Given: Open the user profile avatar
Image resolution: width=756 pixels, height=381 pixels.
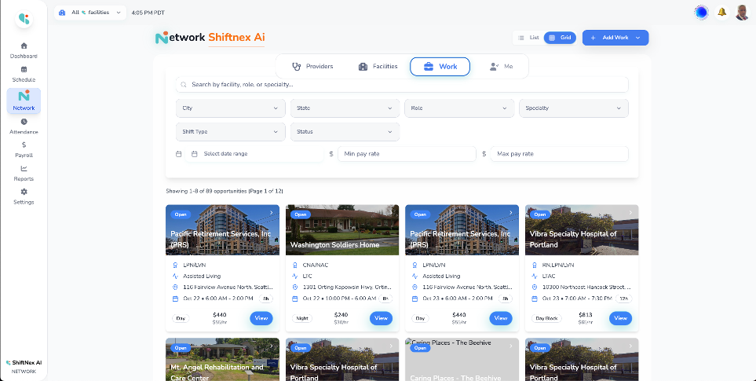Looking at the screenshot, I should [742, 12].
